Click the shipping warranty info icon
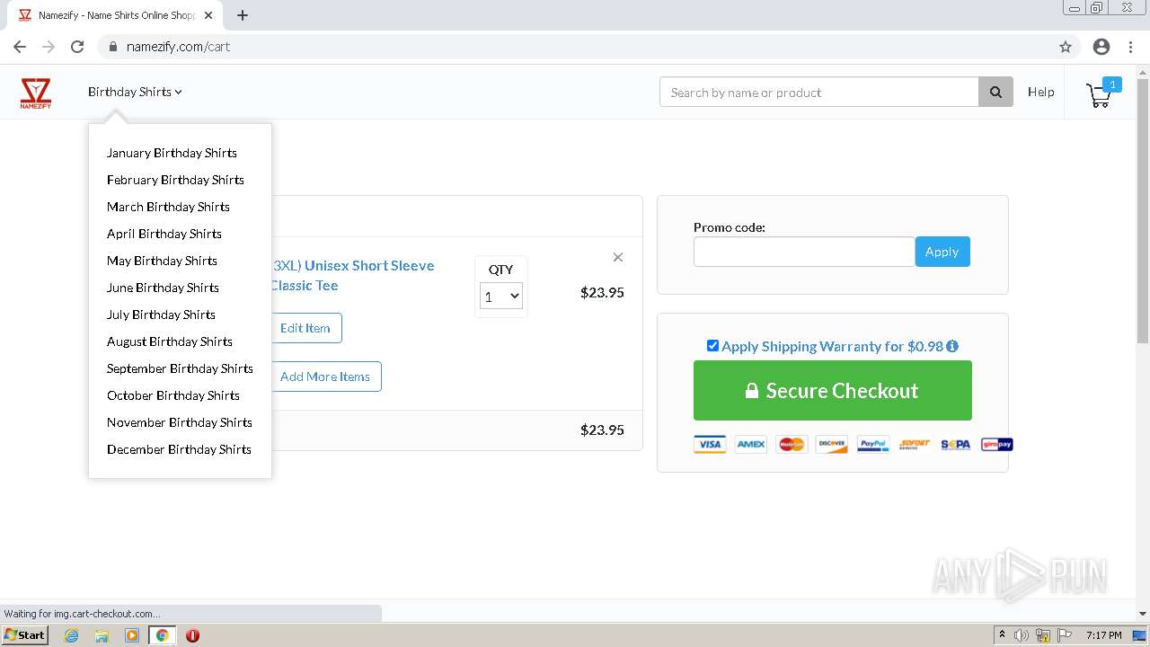 (x=952, y=346)
